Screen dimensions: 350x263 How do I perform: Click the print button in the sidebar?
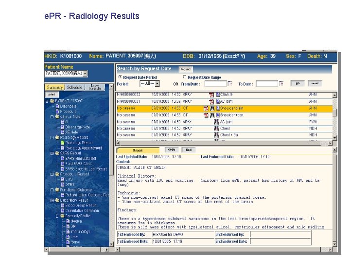[52, 94]
